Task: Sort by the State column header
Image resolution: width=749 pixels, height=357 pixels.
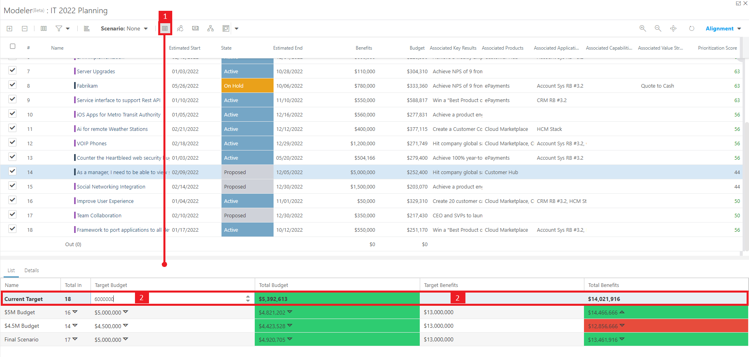Action: pyautogui.click(x=226, y=48)
